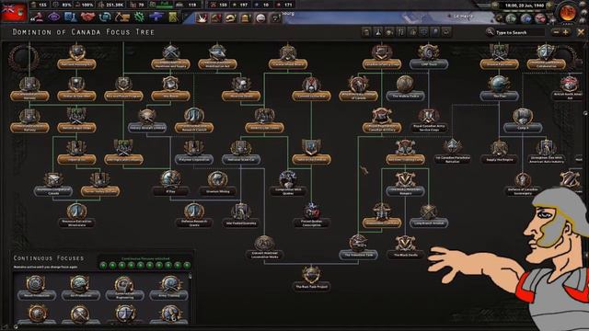Decrease game speed beside the date
The height and width of the screenshot is (331, 589).
tap(495, 6)
